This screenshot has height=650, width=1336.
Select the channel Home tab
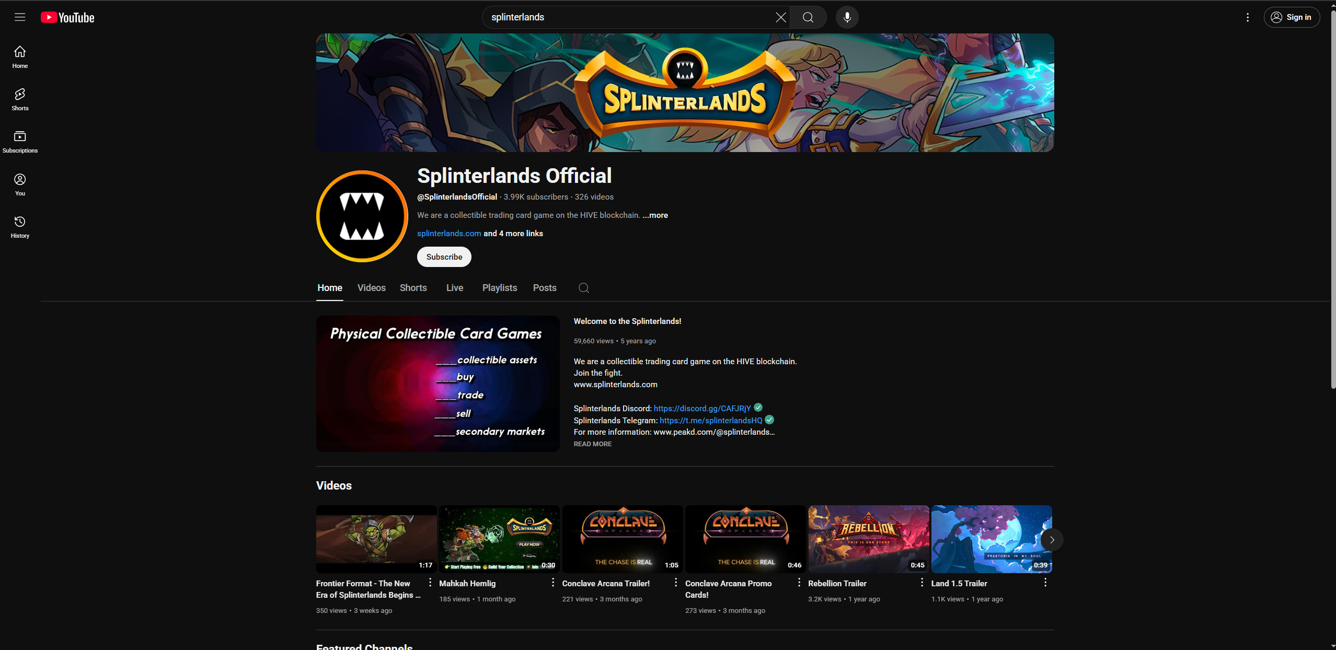330,288
